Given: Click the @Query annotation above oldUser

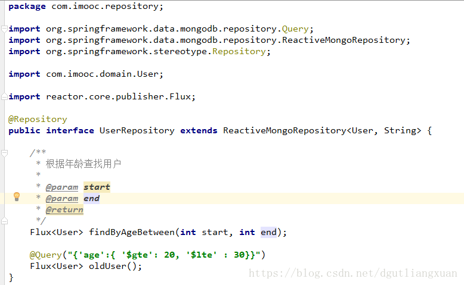Looking at the screenshot, I should 45,255.
